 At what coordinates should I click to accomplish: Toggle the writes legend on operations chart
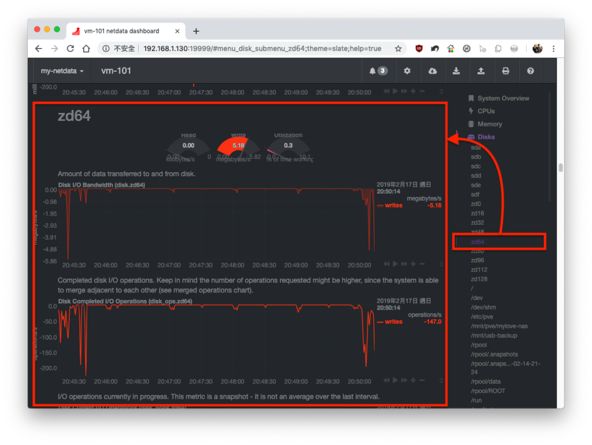(390, 321)
